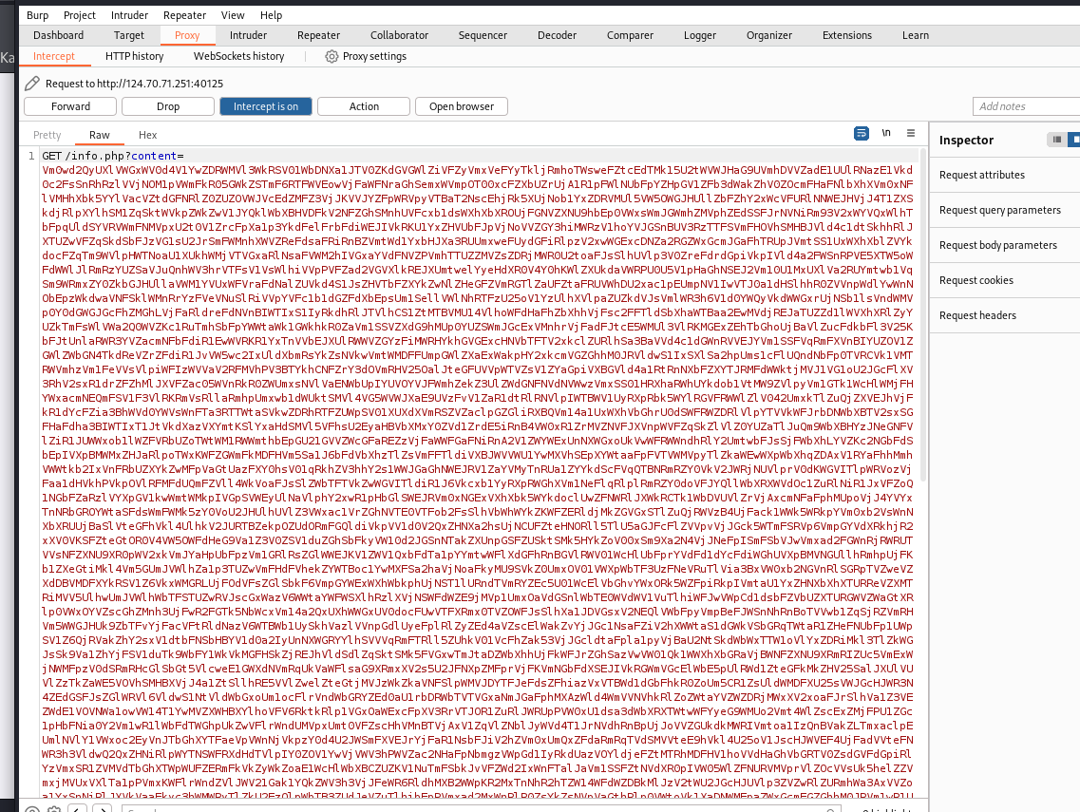Screen dimensions: 1080x812
Task: Open the Intruder menu in menu bar
Action: (x=129, y=15)
